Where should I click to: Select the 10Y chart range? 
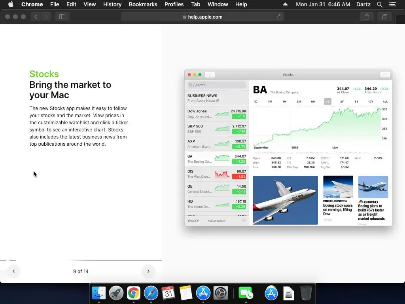(371, 102)
